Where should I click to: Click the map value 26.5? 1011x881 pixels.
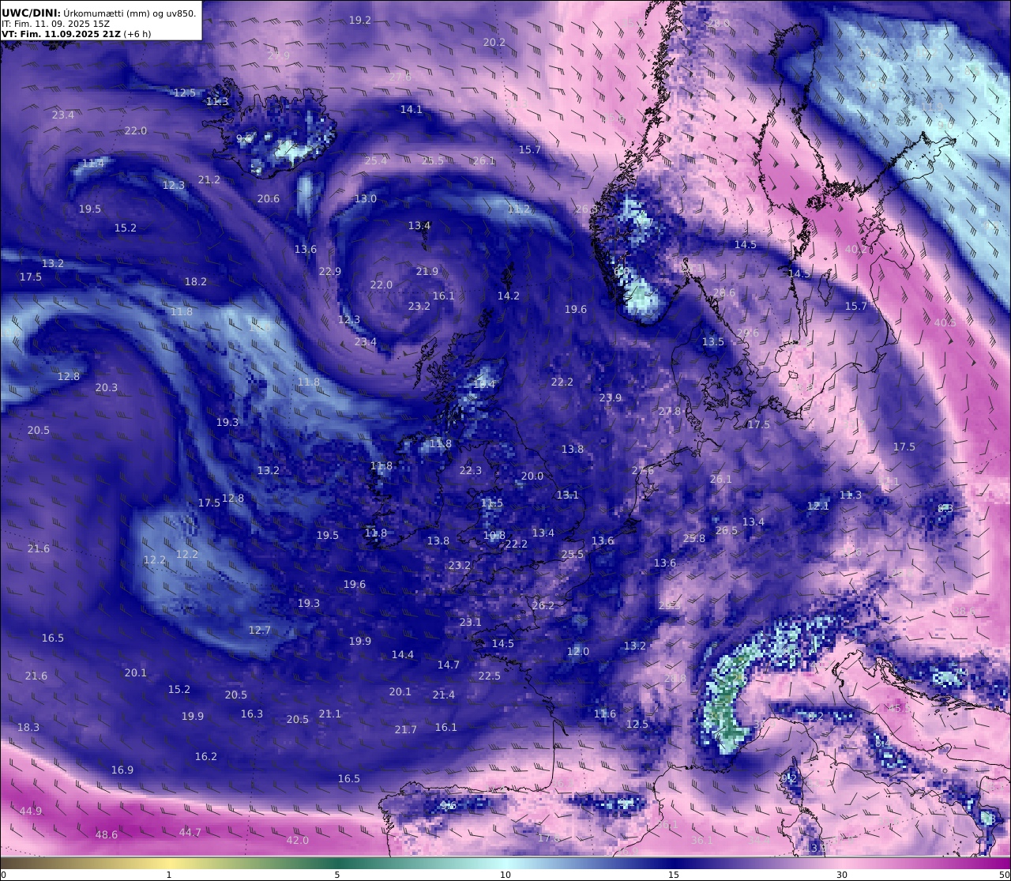coord(727,530)
